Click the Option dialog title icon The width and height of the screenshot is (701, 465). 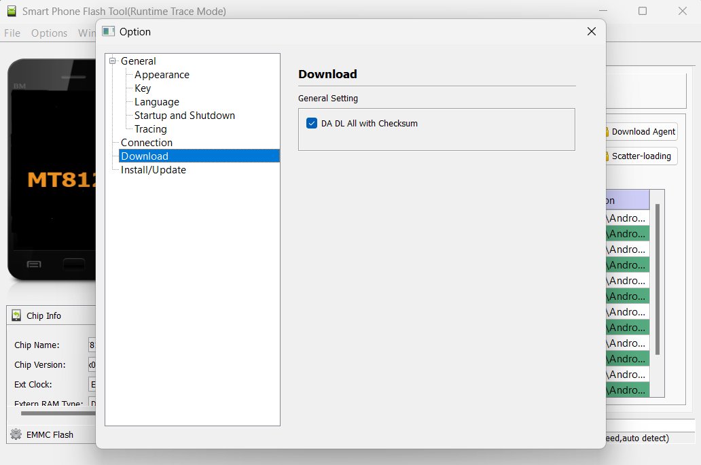coord(108,31)
